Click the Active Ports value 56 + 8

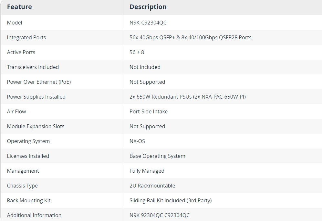137,52
